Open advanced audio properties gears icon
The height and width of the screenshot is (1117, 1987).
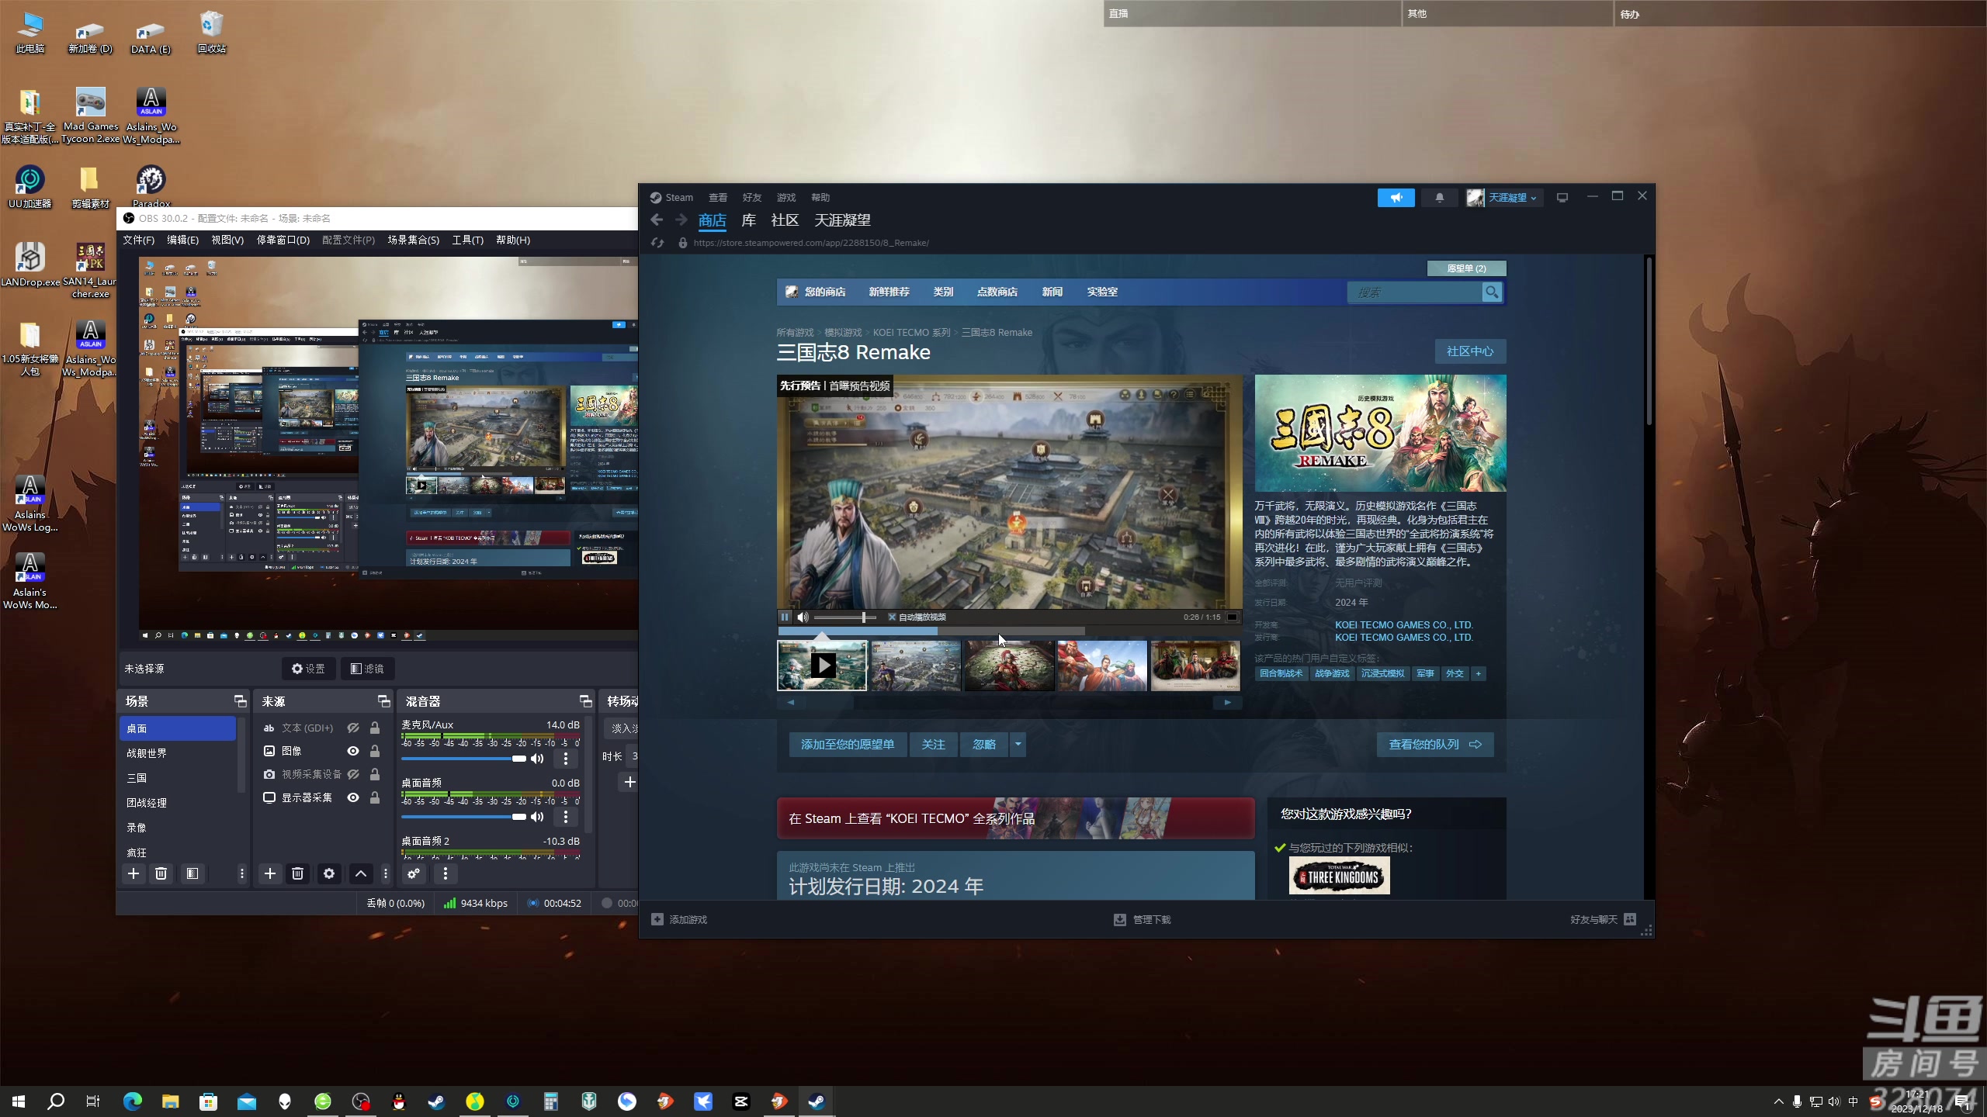point(414,874)
